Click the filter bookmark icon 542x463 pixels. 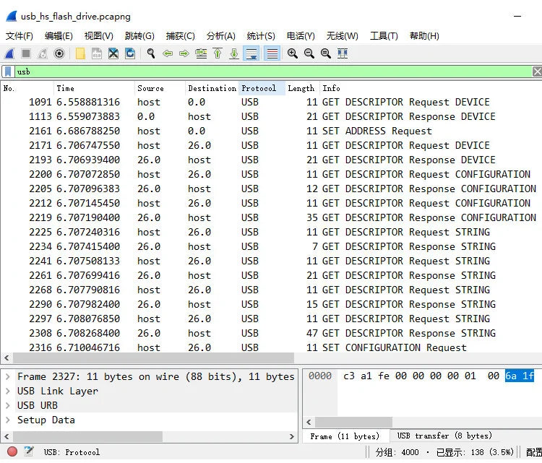pos(8,72)
